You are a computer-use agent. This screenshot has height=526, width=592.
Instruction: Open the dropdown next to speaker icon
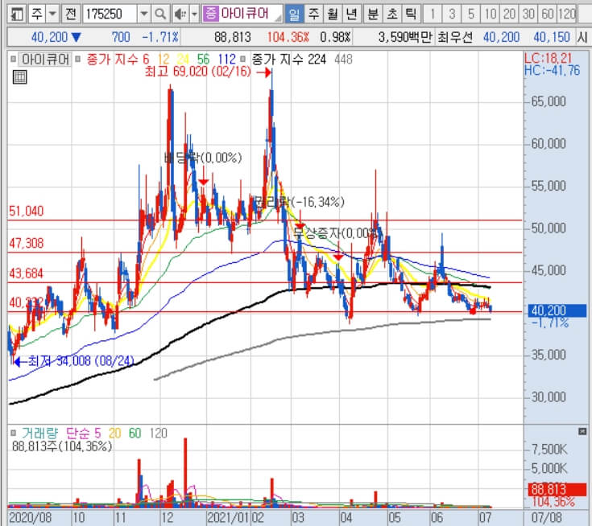pyautogui.click(x=194, y=14)
